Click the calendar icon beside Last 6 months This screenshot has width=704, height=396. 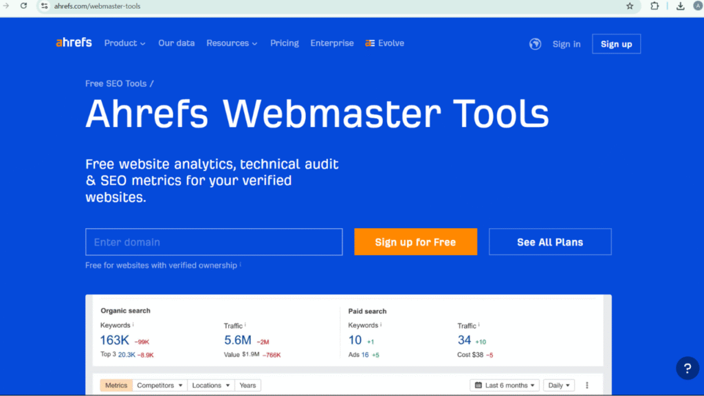(x=479, y=385)
